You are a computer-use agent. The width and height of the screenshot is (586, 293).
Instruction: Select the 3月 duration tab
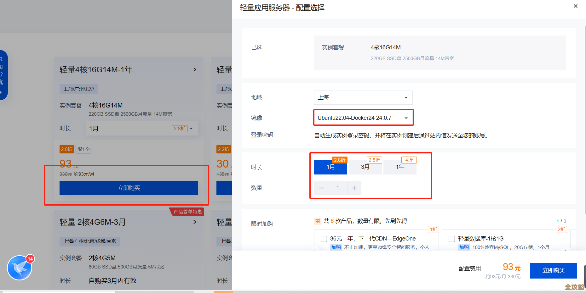(365, 167)
